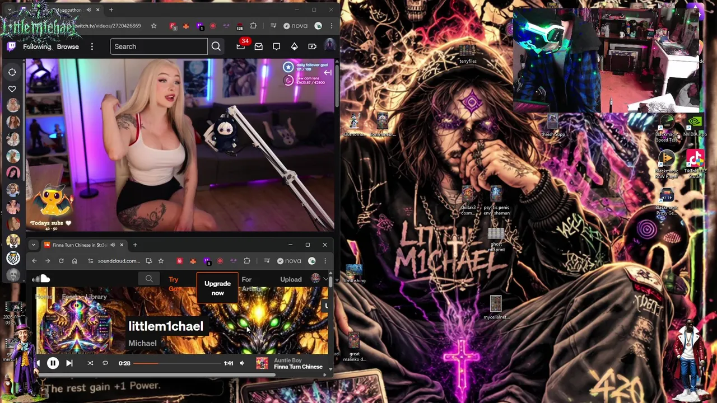Open install app icon in SoundCloud address bar
The image size is (717, 403).
(x=148, y=261)
